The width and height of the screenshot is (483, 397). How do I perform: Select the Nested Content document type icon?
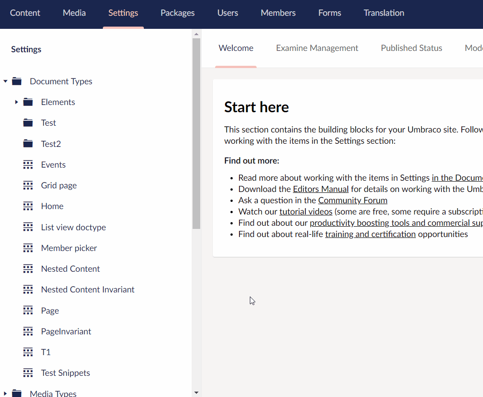(28, 269)
